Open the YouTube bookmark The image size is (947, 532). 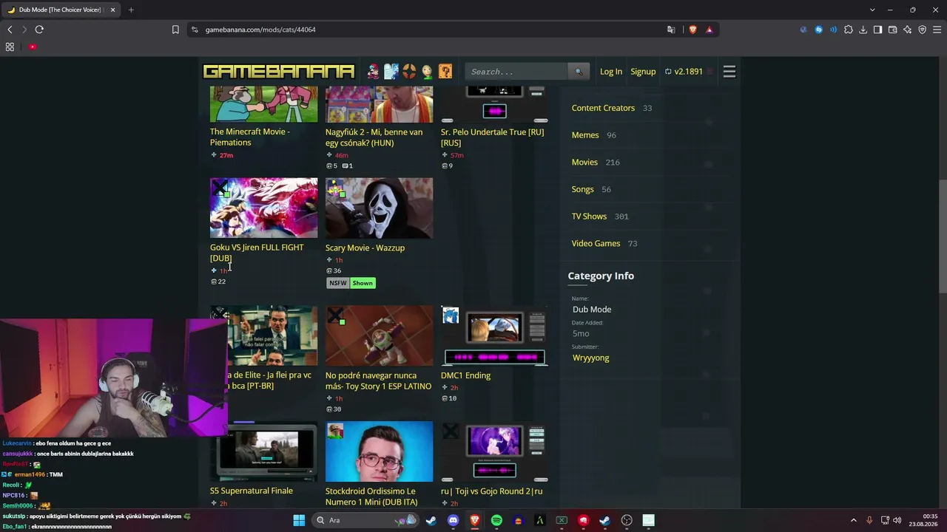pos(33,47)
